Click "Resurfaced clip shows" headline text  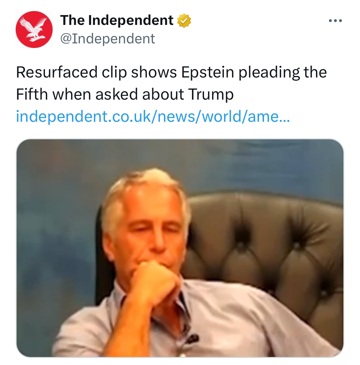tap(96, 72)
